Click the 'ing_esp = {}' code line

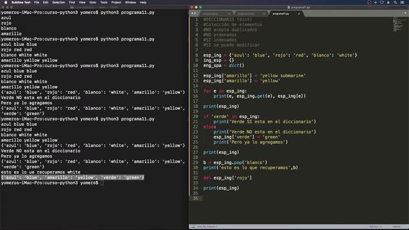219,60
